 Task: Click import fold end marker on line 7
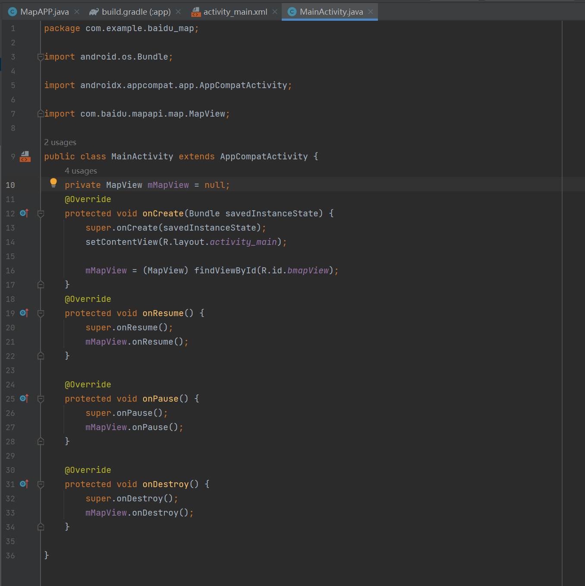41,114
